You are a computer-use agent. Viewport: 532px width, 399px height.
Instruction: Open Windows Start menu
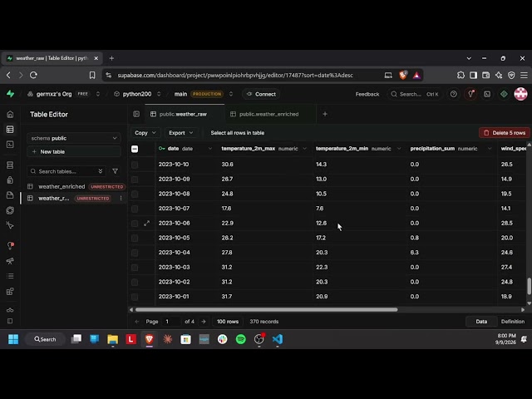pyautogui.click(x=13, y=339)
